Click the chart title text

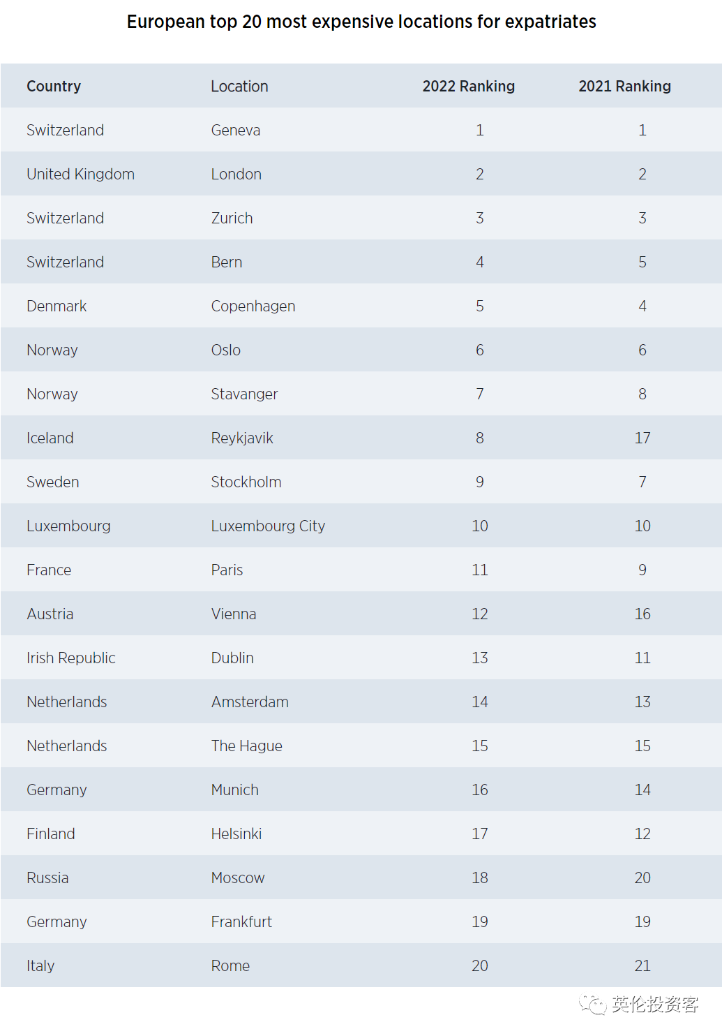[361, 22]
